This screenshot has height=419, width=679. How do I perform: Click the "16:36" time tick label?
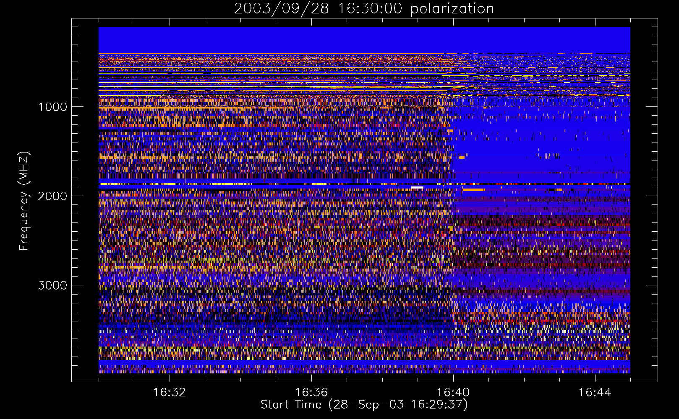pyautogui.click(x=311, y=393)
